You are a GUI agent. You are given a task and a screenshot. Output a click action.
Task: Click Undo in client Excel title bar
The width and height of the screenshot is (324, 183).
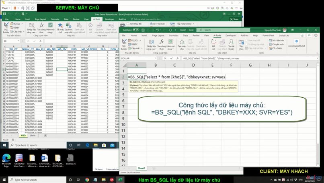coord(158,30)
